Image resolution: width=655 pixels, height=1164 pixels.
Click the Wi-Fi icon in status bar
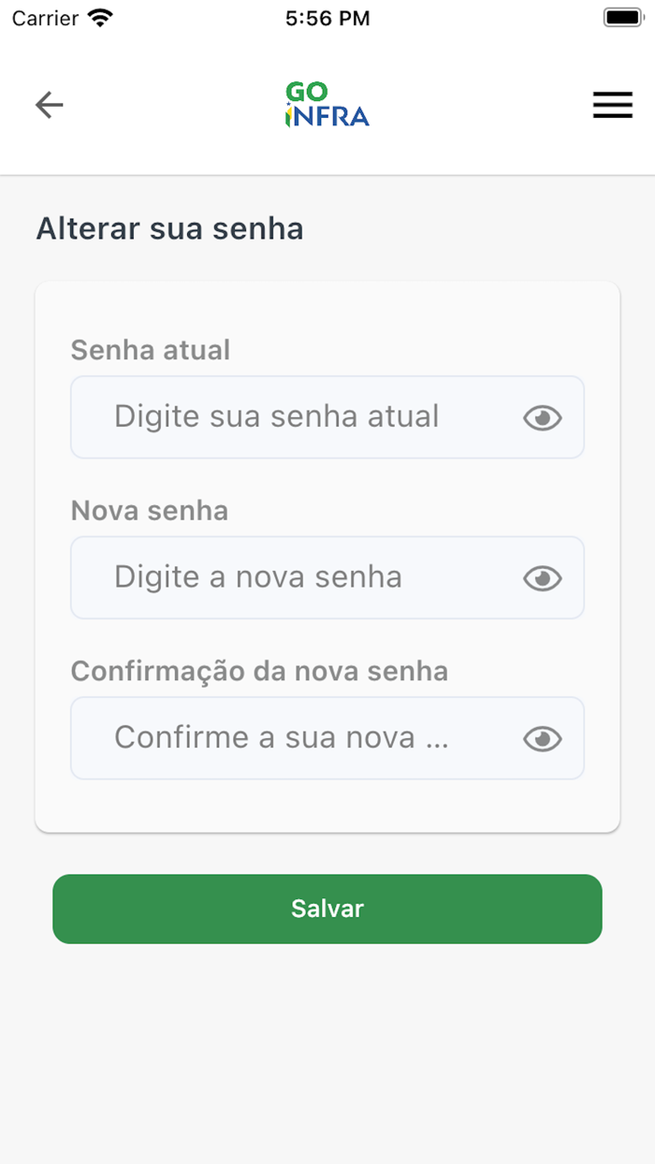click(99, 16)
